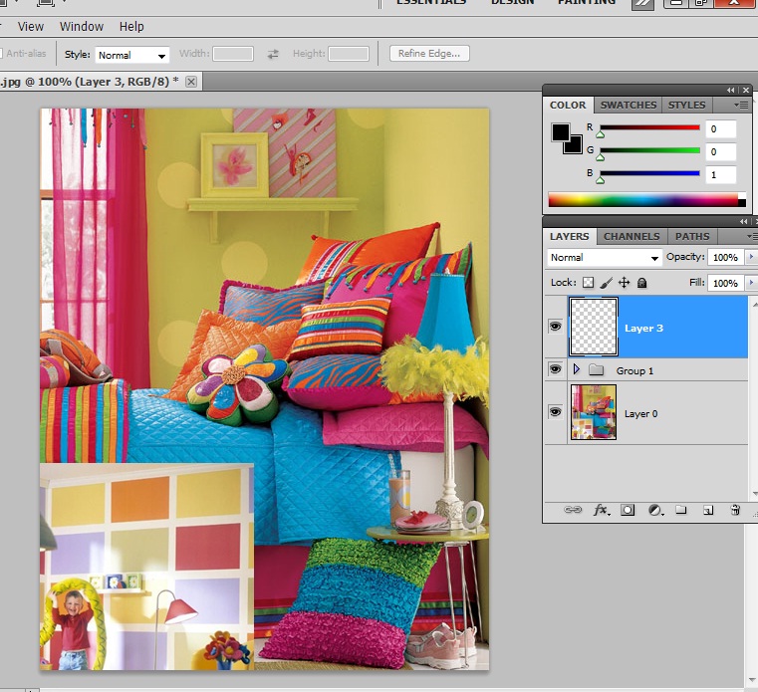Image resolution: width=758 pixels, height=692 pixels.
Task: Lock layer position with move icon
Action: coord(624,284)
